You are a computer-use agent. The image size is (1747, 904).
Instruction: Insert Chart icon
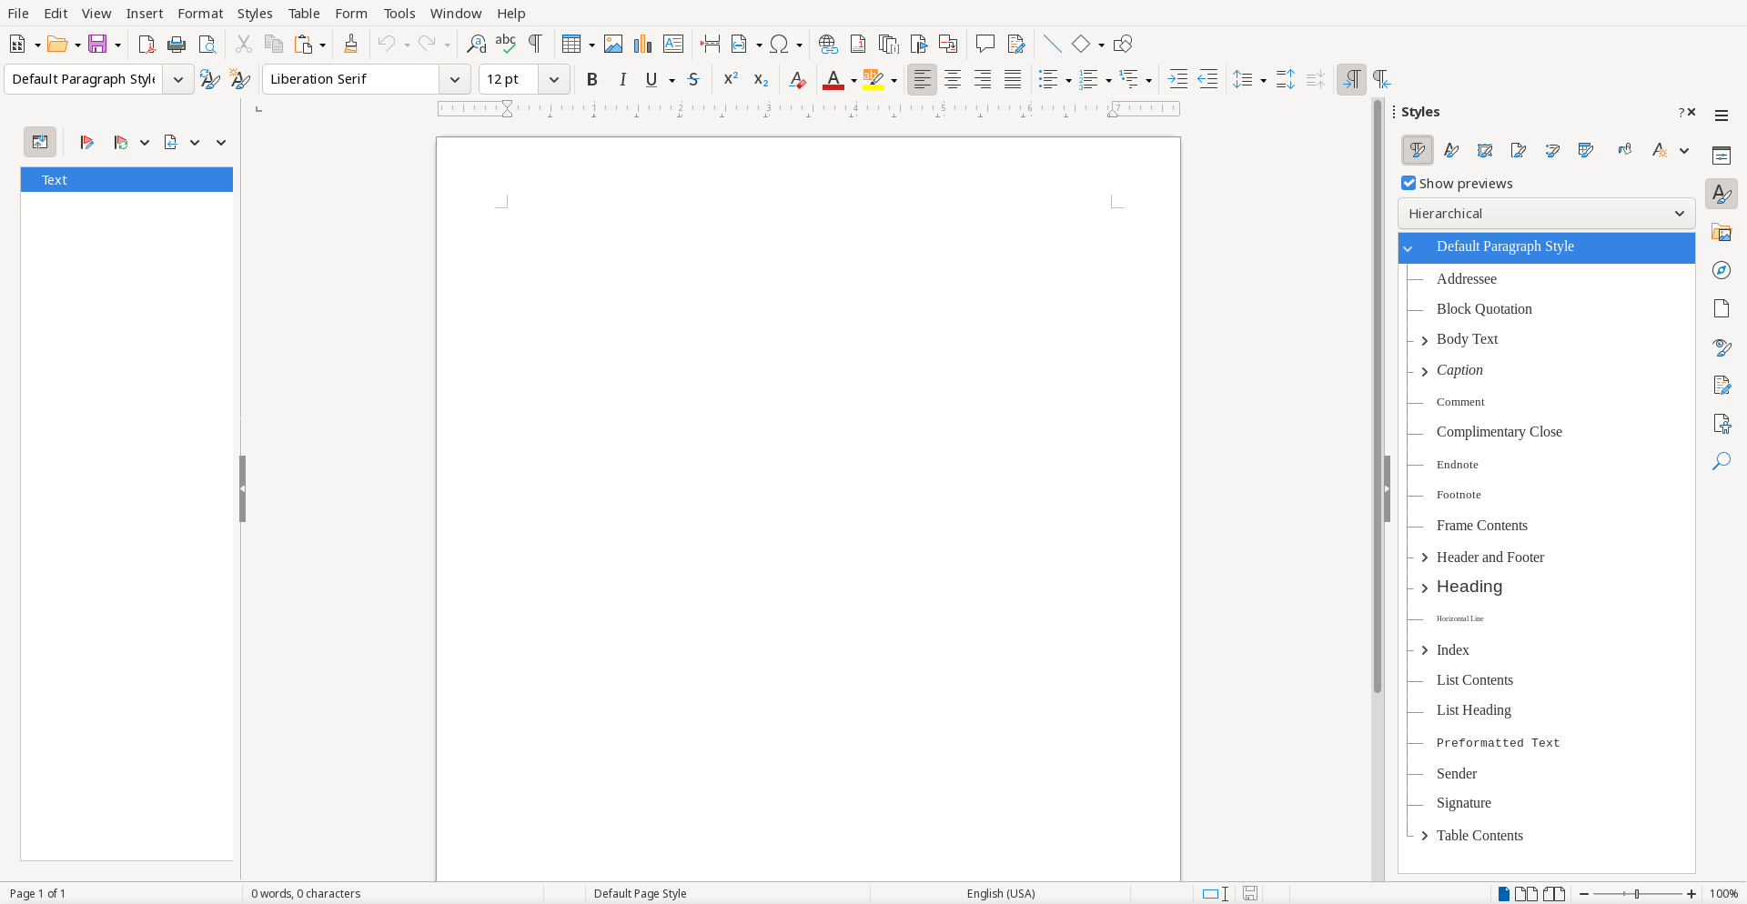(643, 44)
